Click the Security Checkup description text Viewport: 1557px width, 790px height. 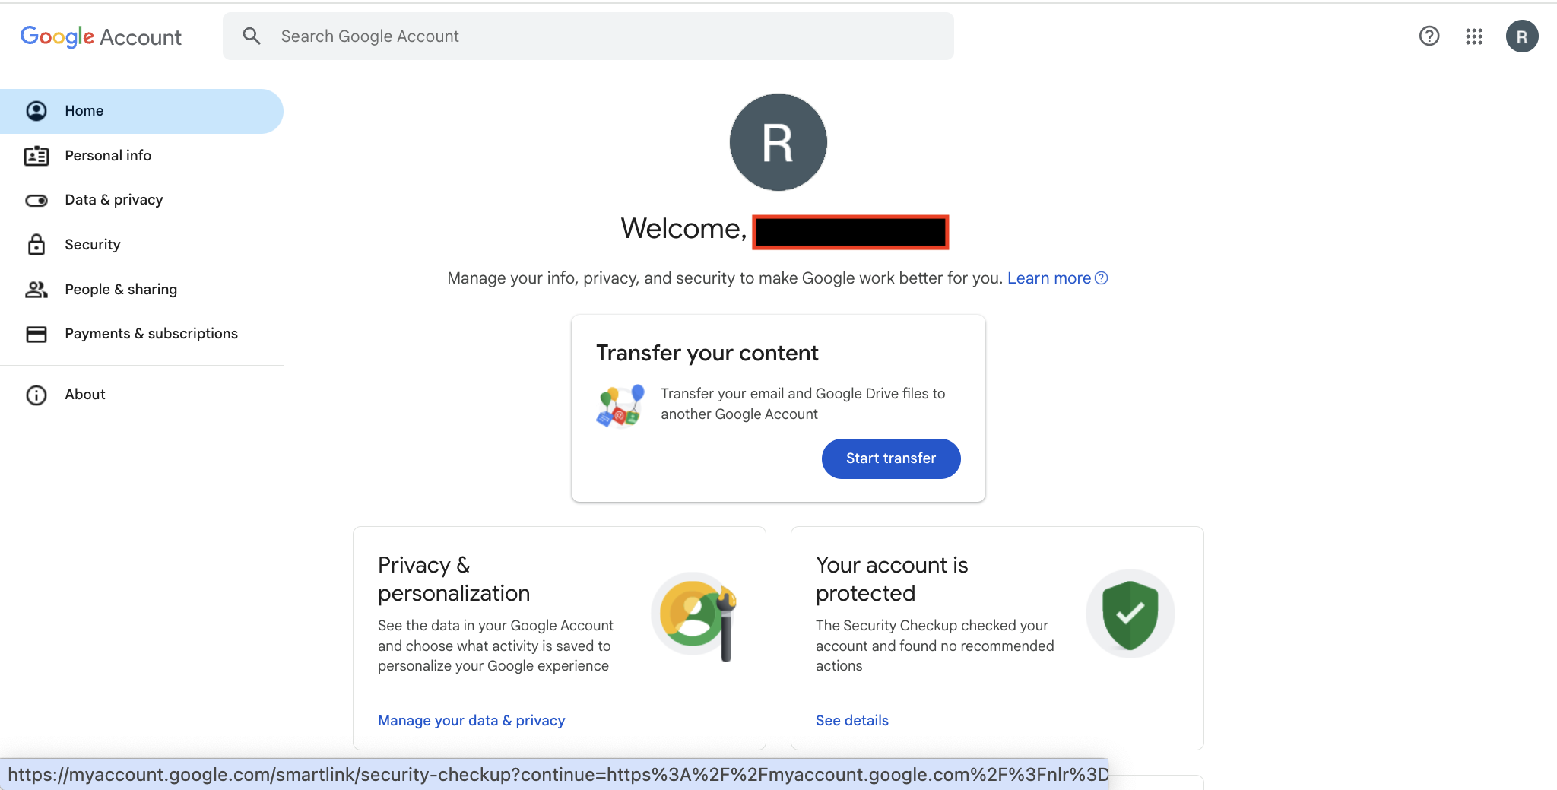pyautogui.click(x=935, y=646)
